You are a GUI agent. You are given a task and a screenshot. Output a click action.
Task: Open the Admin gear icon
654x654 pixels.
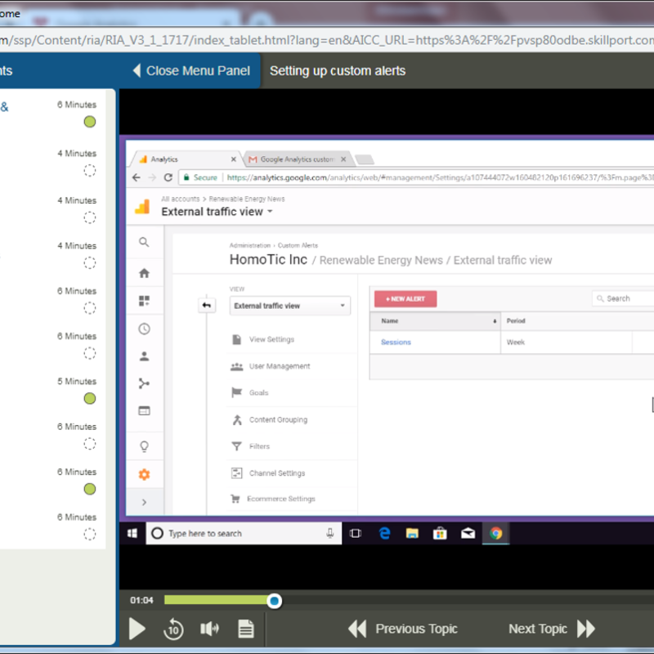(145, 474)
